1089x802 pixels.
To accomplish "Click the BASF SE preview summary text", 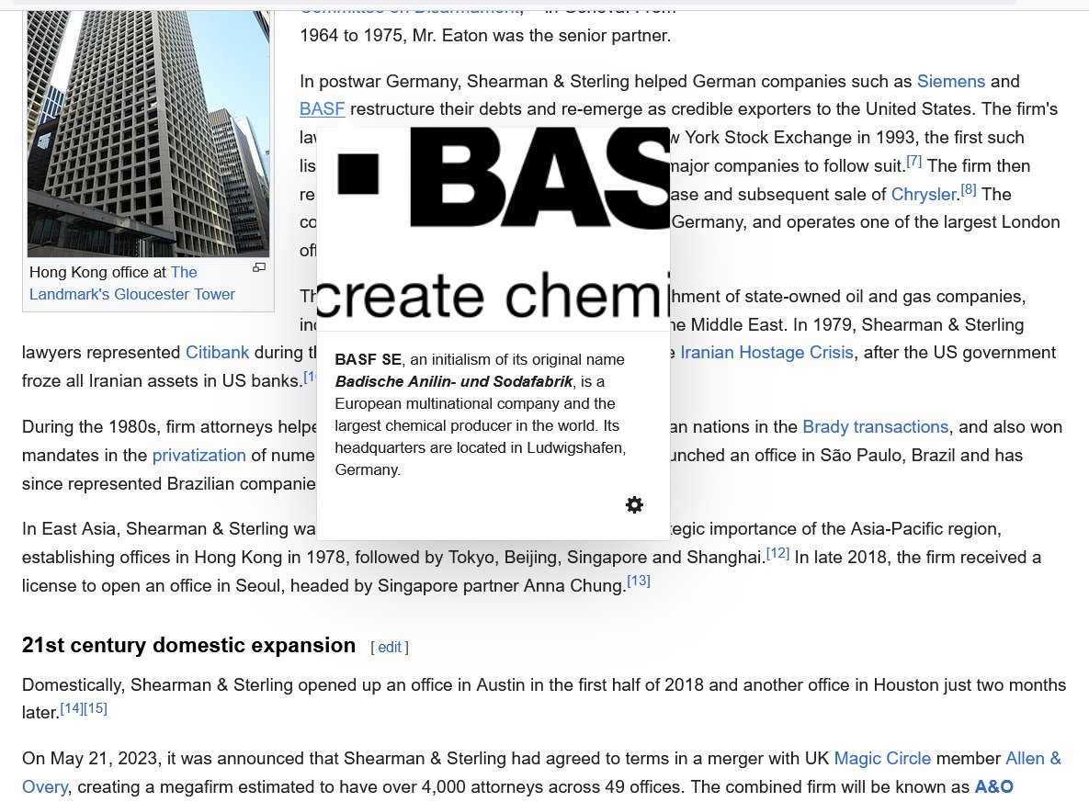I will coord(481,414).
